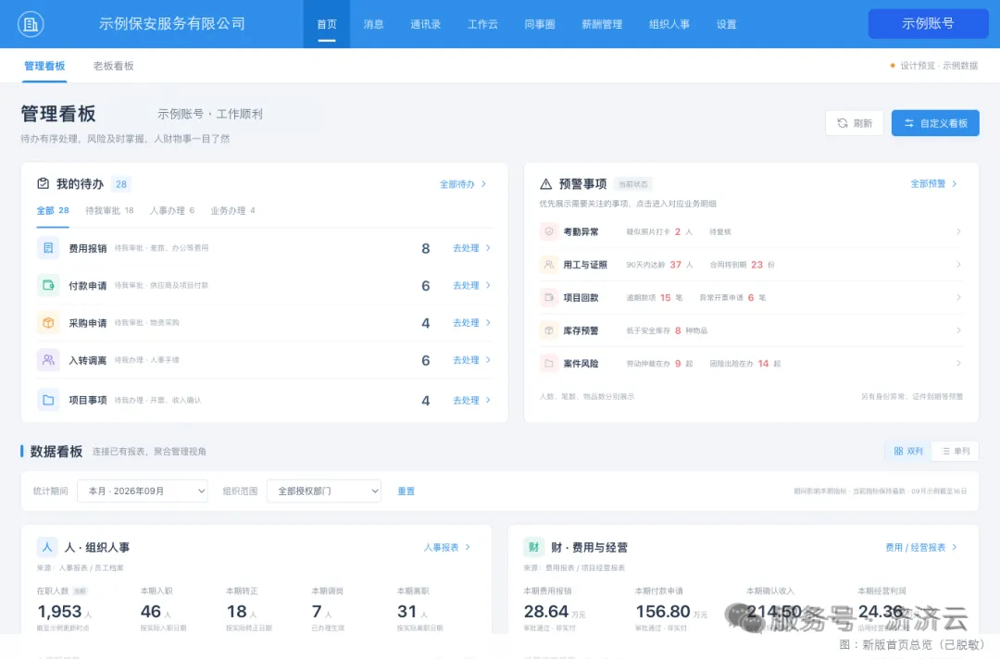Select the 全部 28 todo filter tab
The height and width of the screenshot is (659, 1000).
tap(53, 210)
